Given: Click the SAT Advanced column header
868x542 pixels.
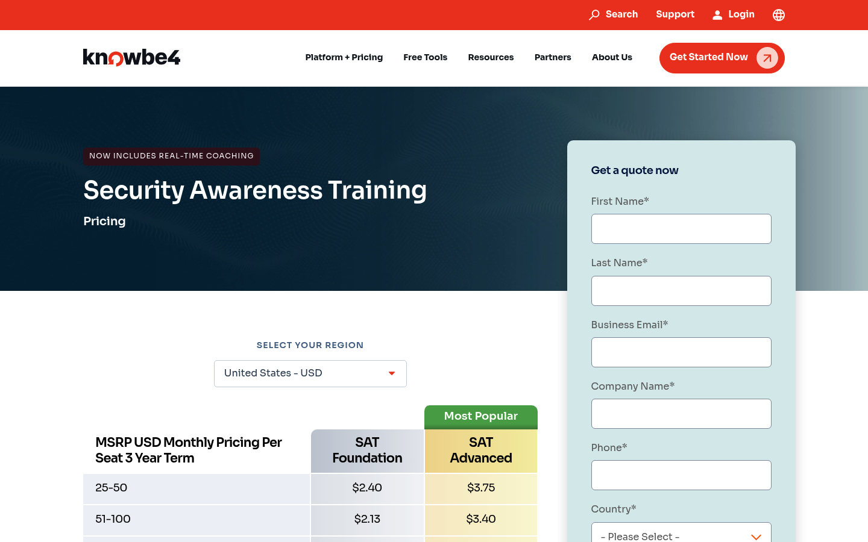Looking at the screenshot, I should click(481, 450).
